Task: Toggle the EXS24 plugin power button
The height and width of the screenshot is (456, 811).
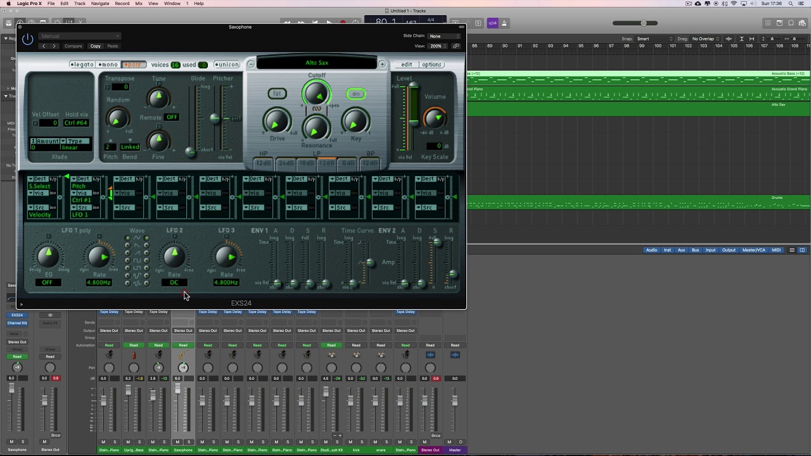Action: [27, 39]
